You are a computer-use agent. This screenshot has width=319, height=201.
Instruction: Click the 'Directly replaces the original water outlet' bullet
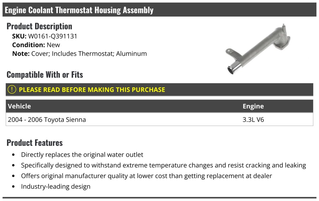pyautogui.click(x=82, y=155)
